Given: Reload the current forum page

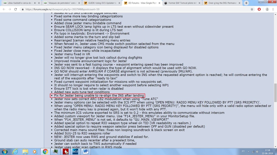Looking at the screenshot, I should 16,9.
